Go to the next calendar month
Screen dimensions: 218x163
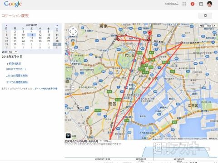(x=57, y=25)
